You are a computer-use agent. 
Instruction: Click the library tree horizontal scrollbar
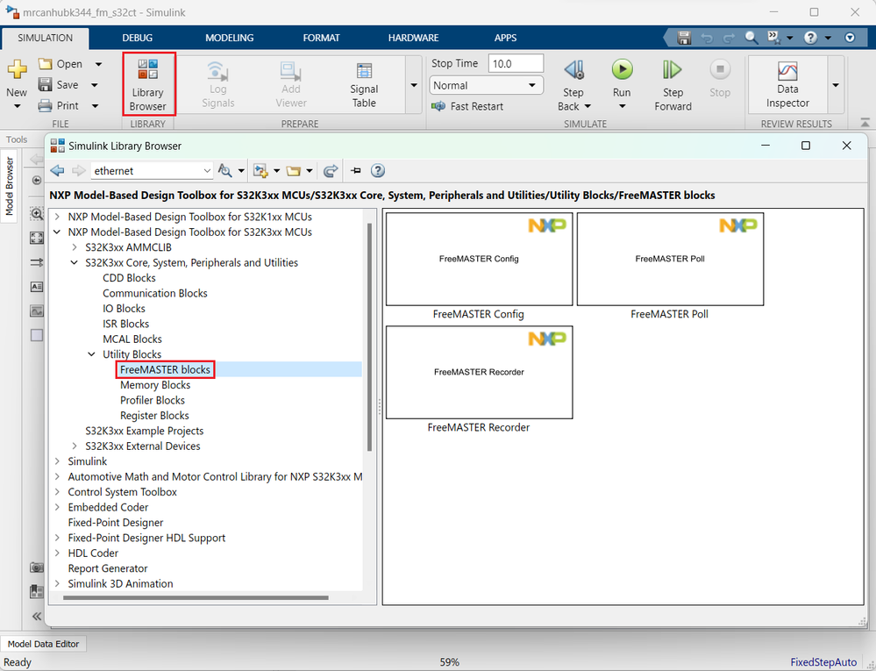point(196,597)
